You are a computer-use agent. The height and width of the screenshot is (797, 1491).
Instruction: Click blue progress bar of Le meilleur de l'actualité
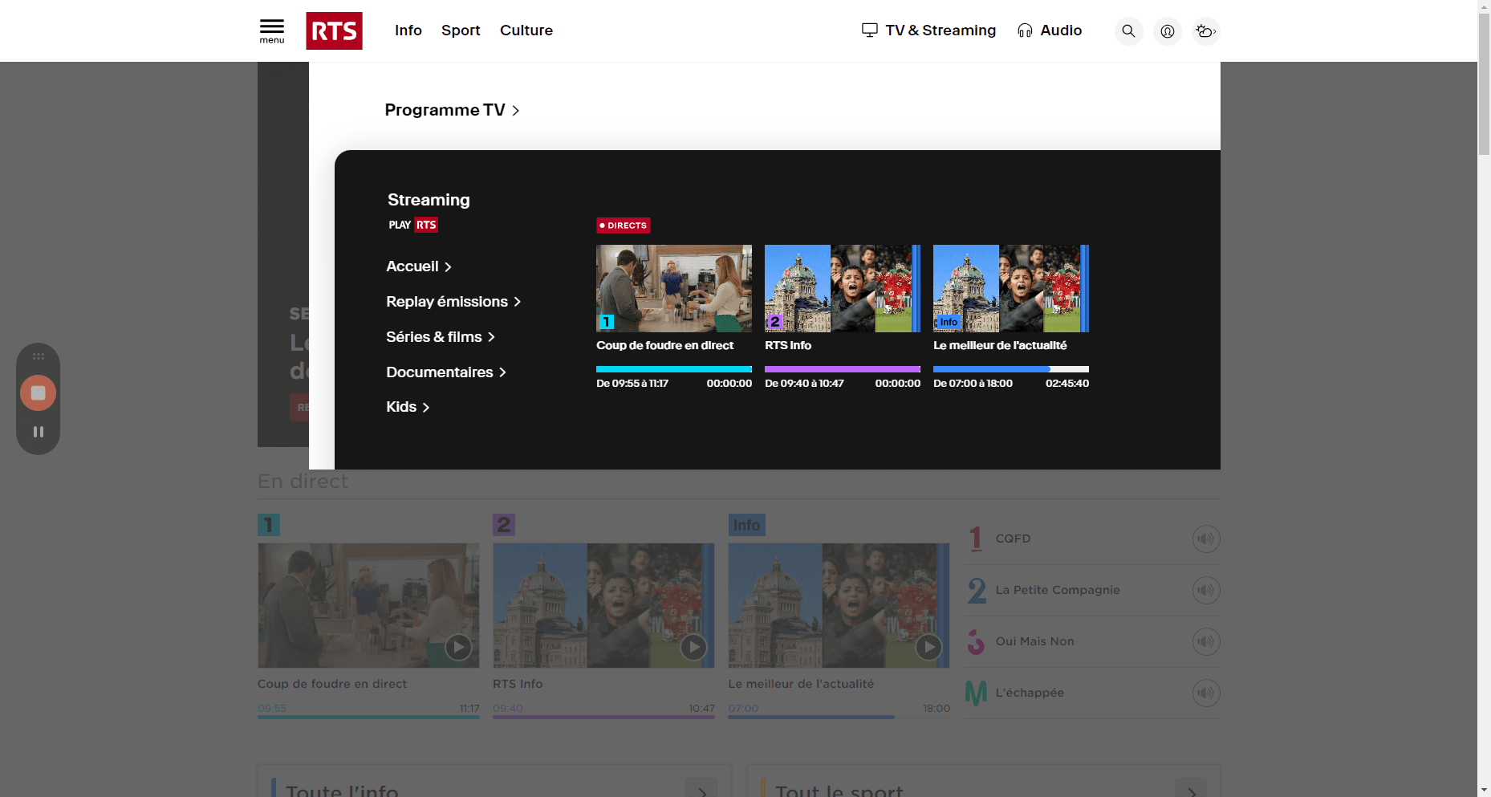click(x=1011, y=369)
